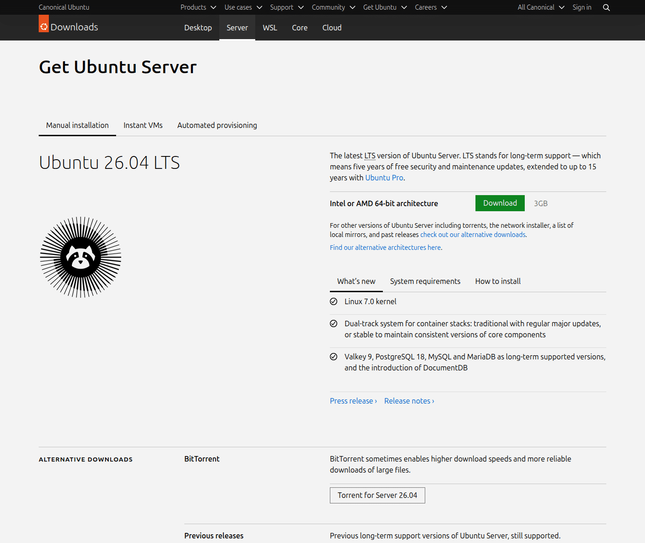This screenshot has height=543, width=645.
Task: Expand the Get Ubuntu menu
Action: pyautogui.click(x=385, y=7)
